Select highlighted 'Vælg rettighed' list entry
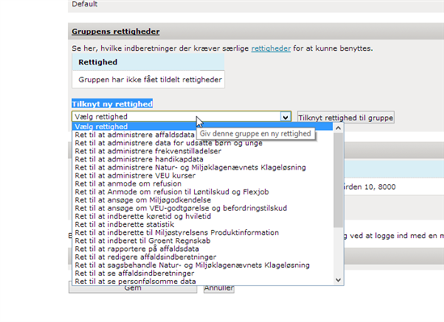Image resolution: width=444 pixels, height=322 pixels. point(203,127)
